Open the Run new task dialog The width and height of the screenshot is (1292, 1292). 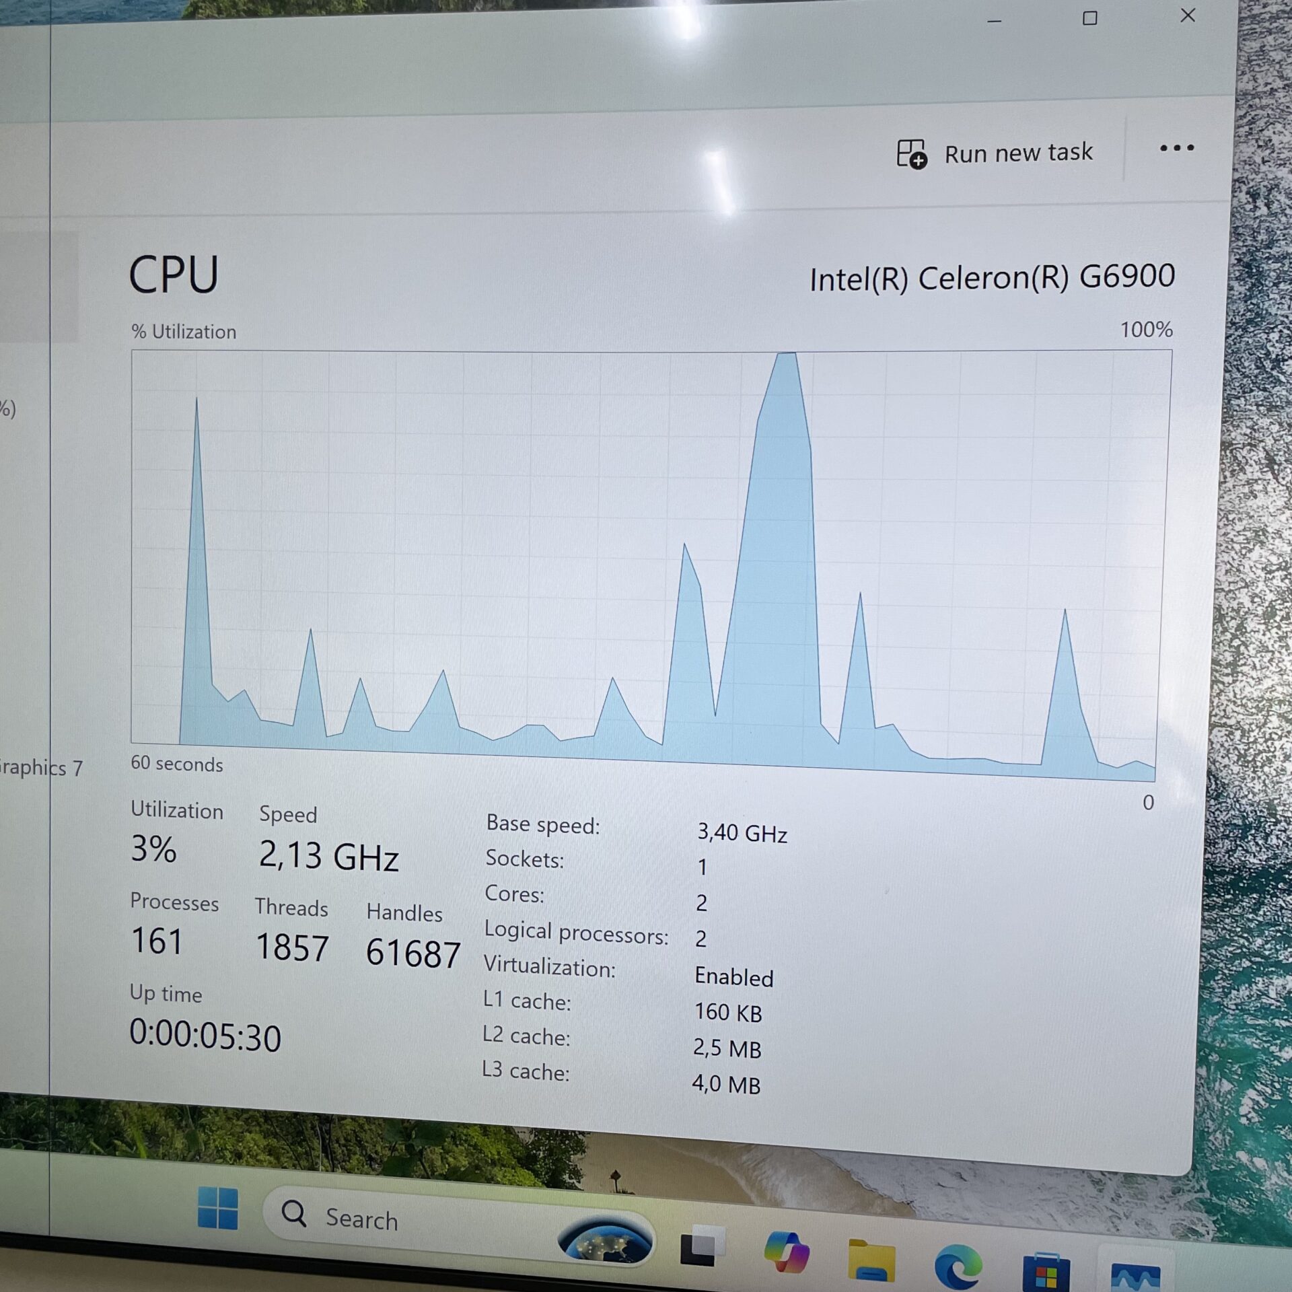[995, 152]
